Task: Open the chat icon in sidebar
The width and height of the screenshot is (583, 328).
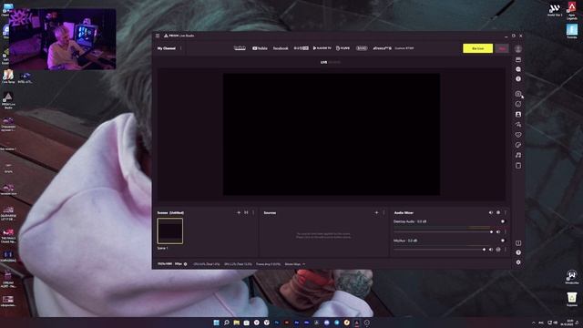Action: point(518,69)
